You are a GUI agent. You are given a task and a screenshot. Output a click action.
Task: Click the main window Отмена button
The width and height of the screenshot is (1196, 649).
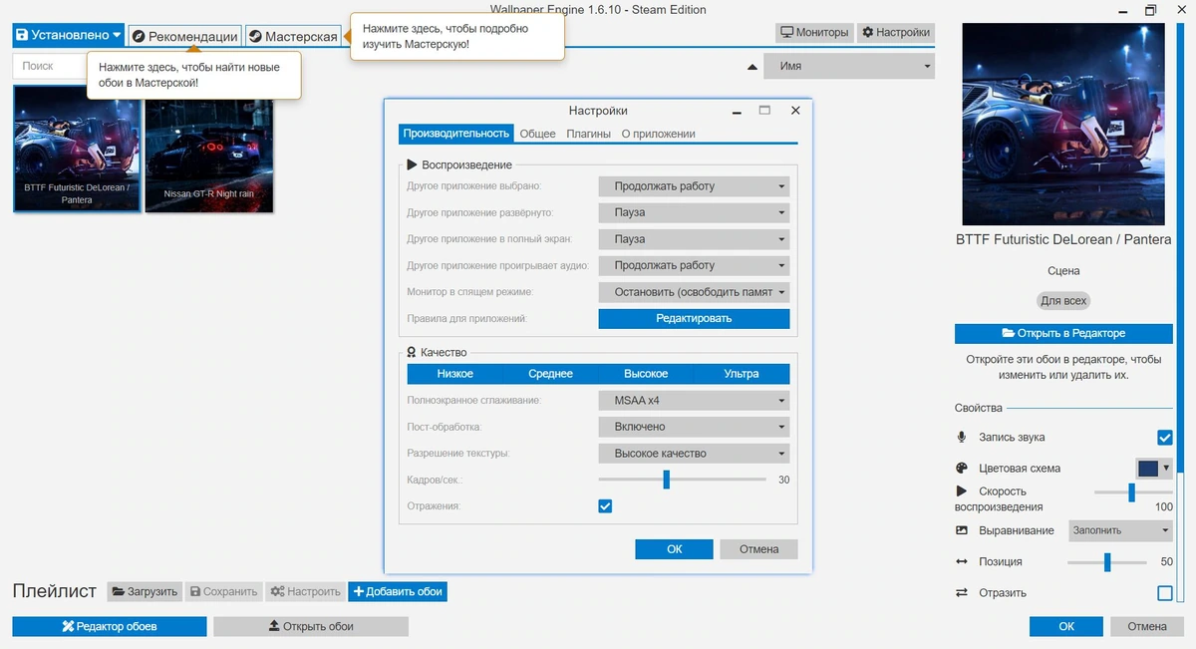pos(1147,626)
